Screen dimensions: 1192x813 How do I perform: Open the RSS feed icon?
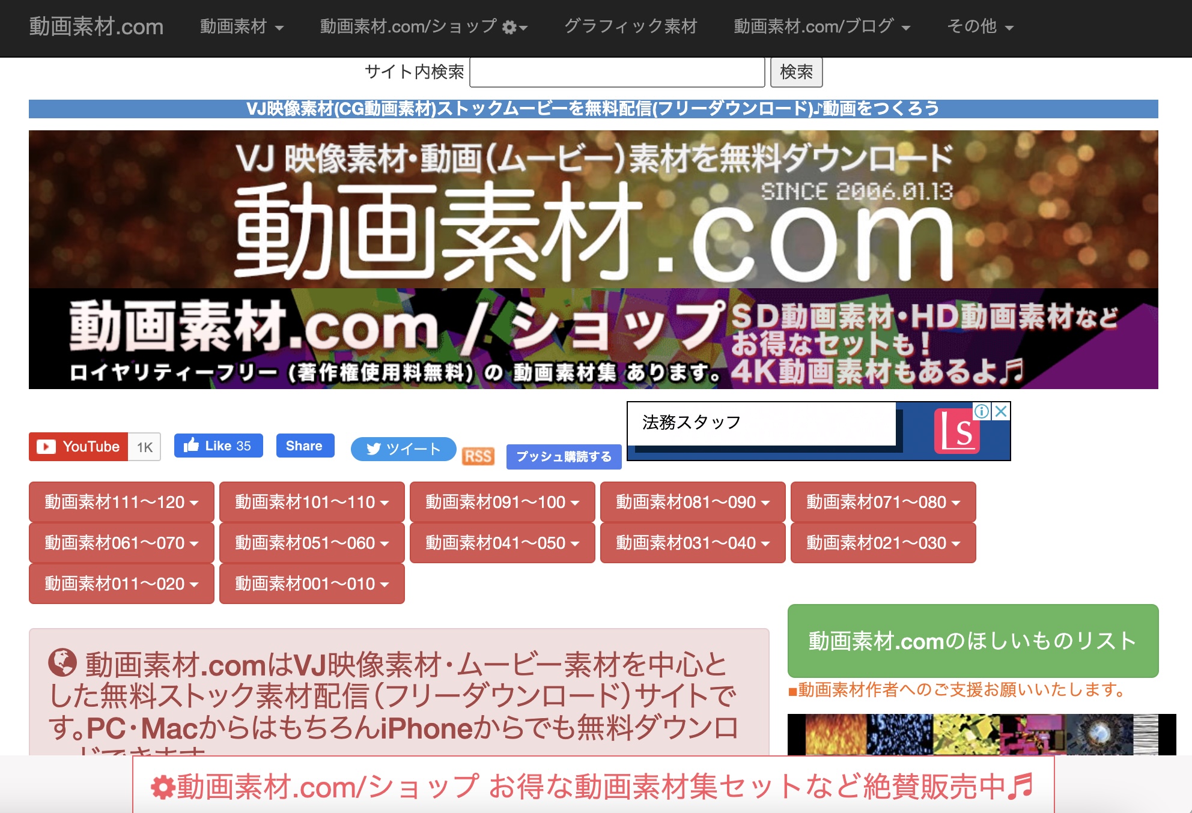point(478,457)
